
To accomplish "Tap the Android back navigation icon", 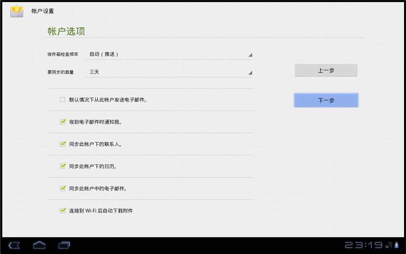I will pos(14,245).
